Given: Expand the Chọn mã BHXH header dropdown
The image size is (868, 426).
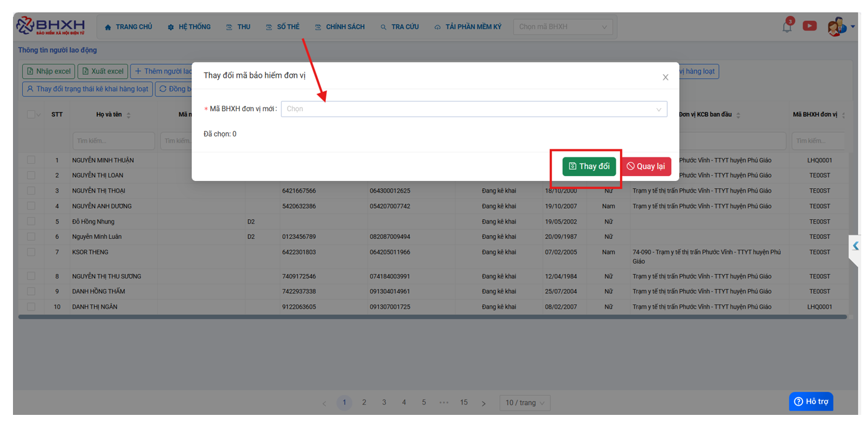Looking at the screenshot, I should click(563, 27).
